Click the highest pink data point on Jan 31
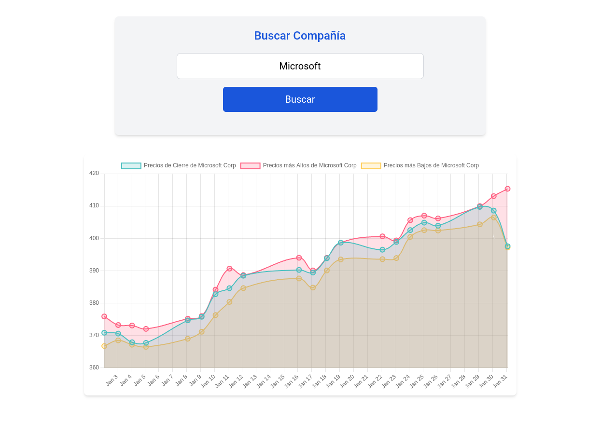The height and width of the screenshot is (422, 601). click(507, 189)
